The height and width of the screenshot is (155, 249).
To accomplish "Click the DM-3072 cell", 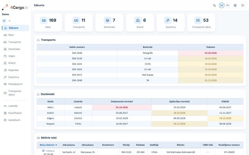I will (x=77, y=75).
